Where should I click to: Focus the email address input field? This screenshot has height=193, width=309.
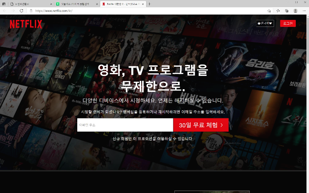click(x=125, y=125)
